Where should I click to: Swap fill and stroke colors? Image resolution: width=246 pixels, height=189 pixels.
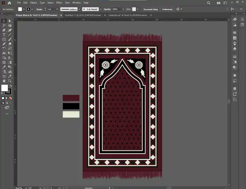[11, 86]
